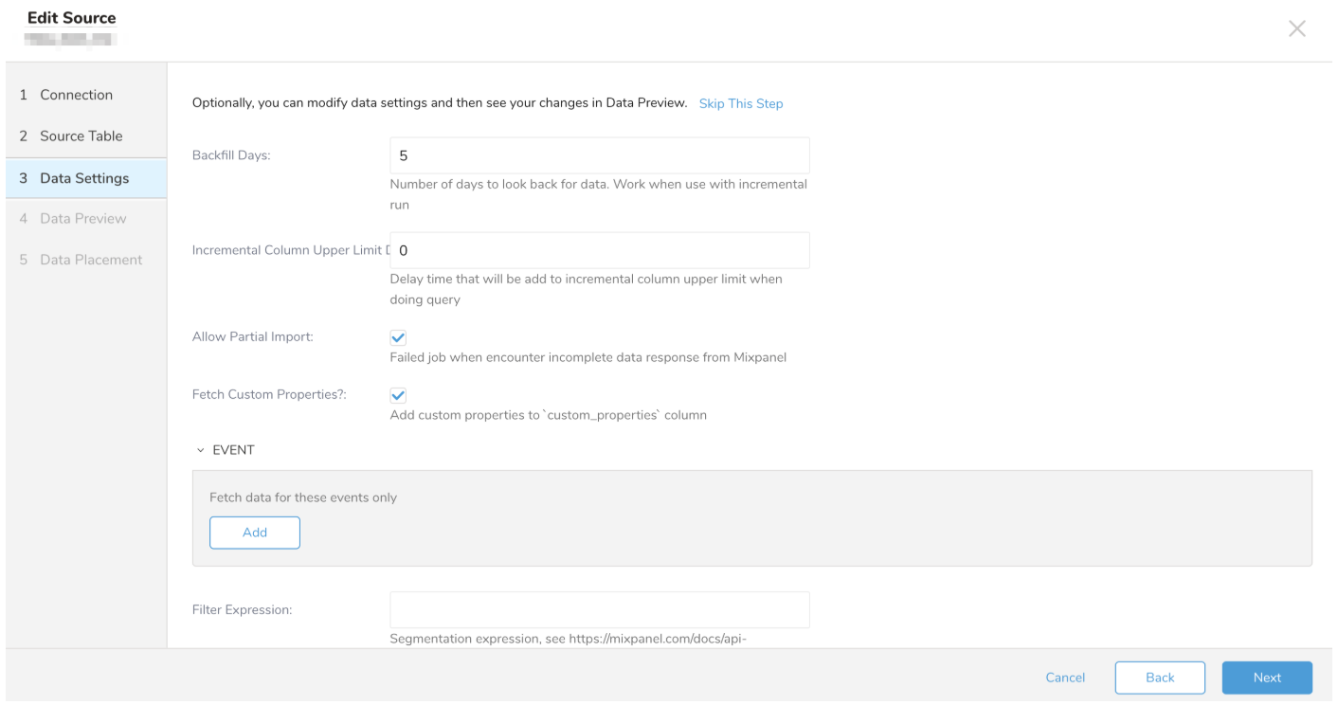Select the Data Settings step
Image resolution: width=1338 pixels, height=705 pixels.
click(x=84, y=178)
